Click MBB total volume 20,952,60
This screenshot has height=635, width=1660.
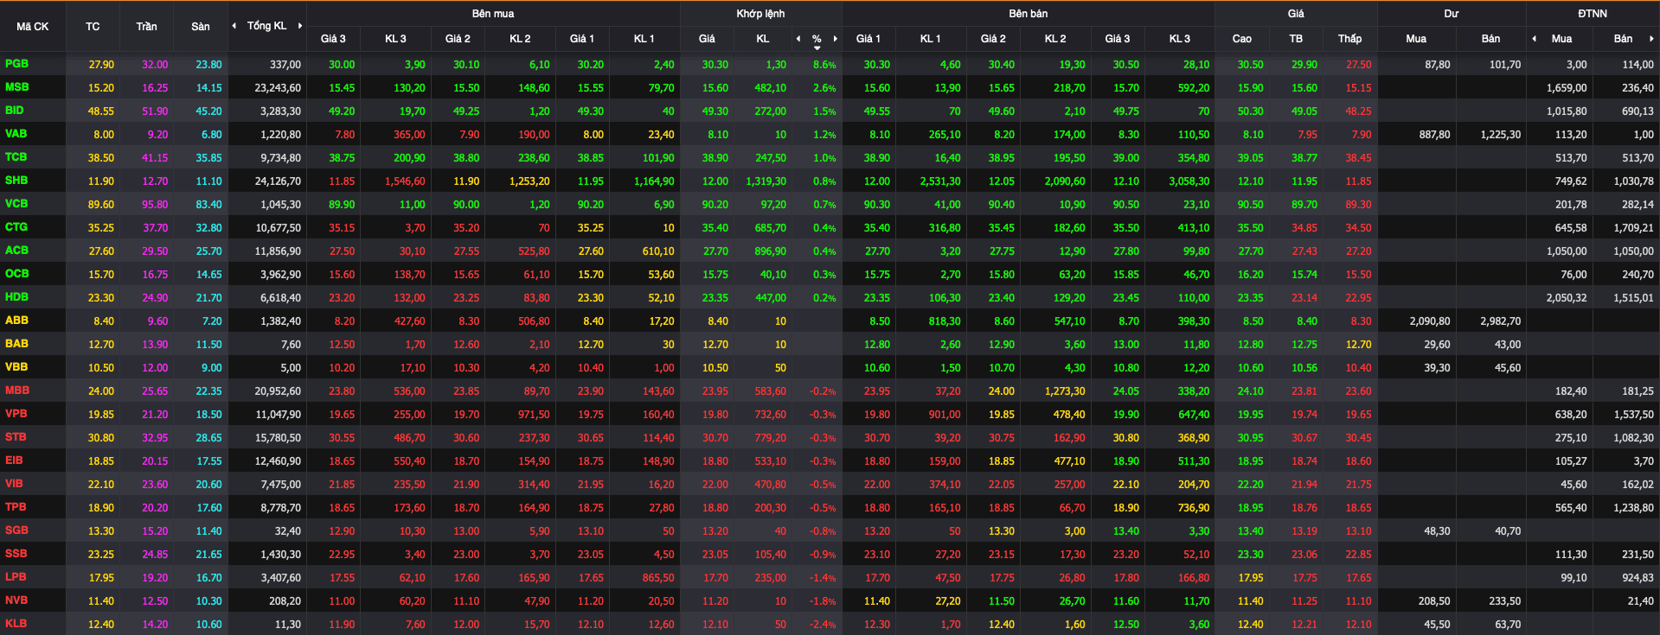278,391
